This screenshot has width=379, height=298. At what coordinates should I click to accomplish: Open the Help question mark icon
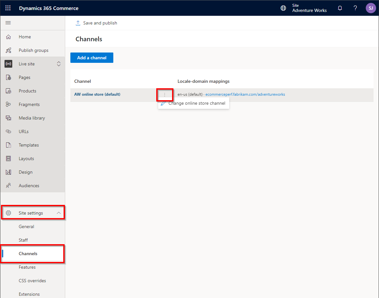[355, 8]
